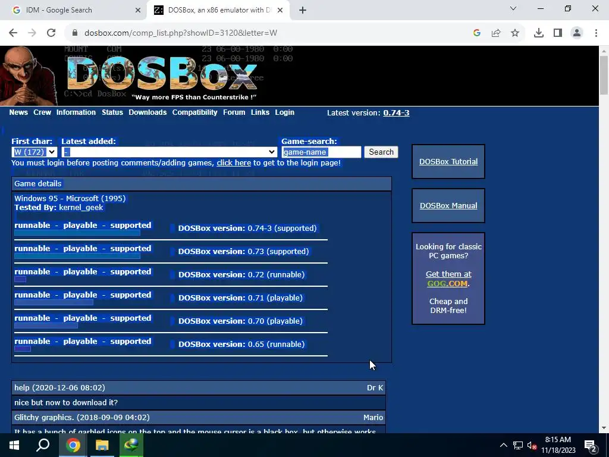Go back using the browser back arrow

click(13, 33)
